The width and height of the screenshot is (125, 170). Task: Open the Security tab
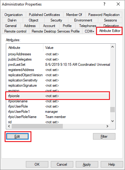click(56, 20)
